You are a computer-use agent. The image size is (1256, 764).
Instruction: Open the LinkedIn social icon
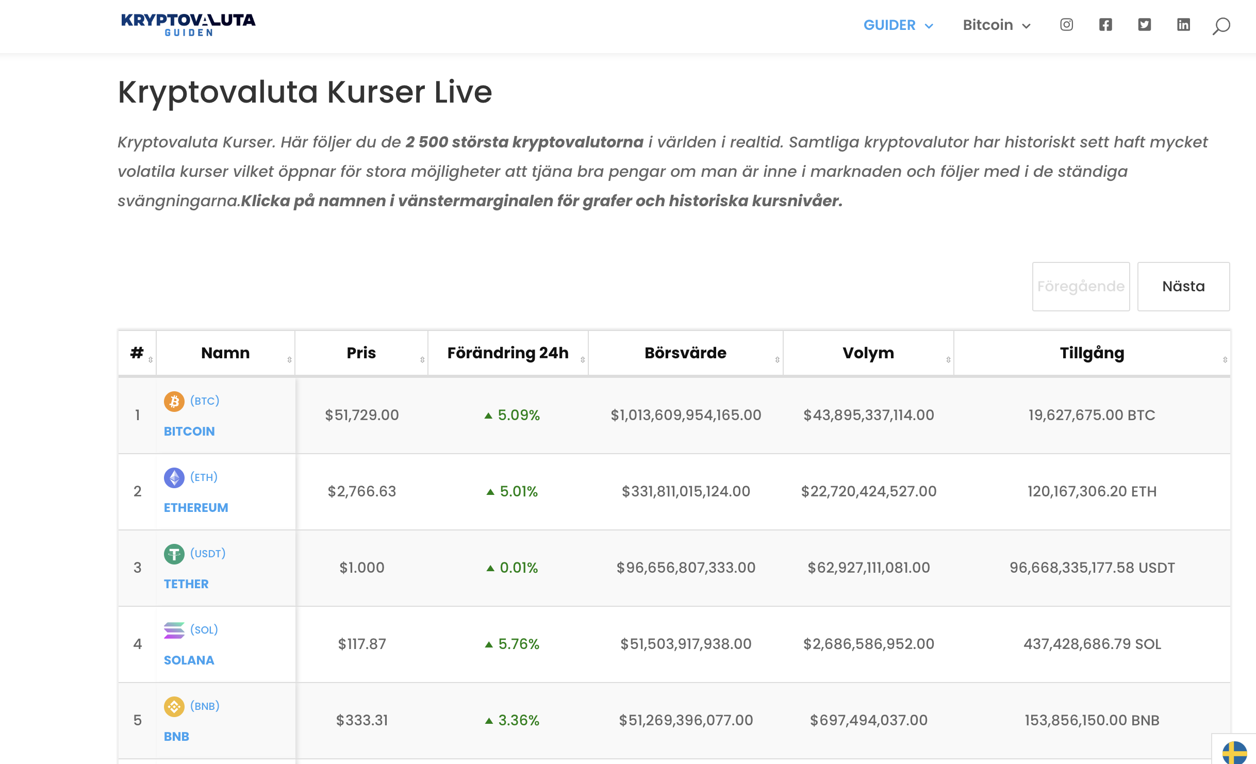(x=1183, y=25)
